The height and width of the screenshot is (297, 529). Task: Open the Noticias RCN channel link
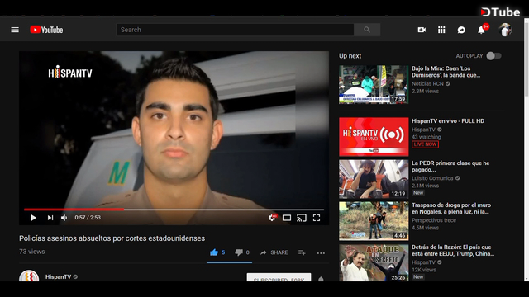coord(427,84)
